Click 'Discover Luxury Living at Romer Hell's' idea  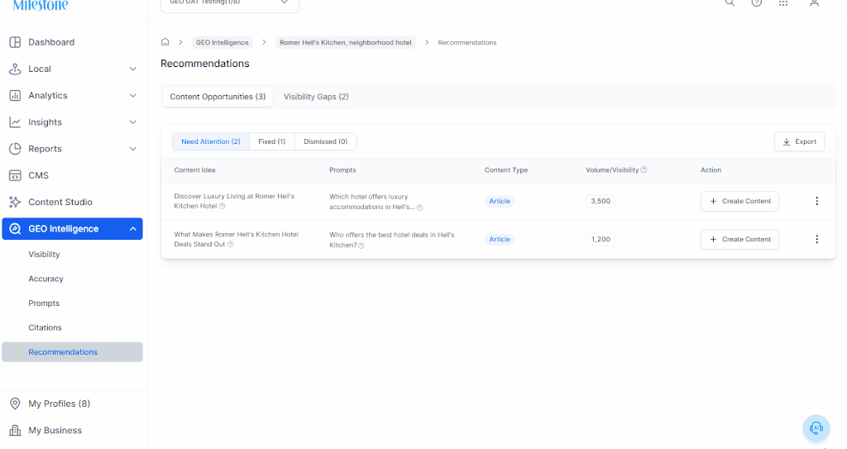[234, 196]
